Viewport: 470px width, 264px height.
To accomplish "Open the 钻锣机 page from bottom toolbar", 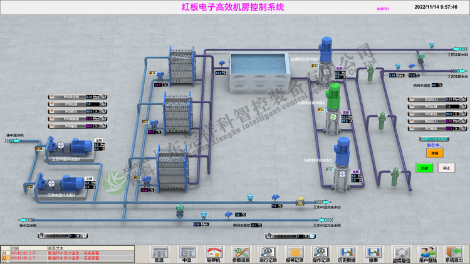I will coord(215,253).
